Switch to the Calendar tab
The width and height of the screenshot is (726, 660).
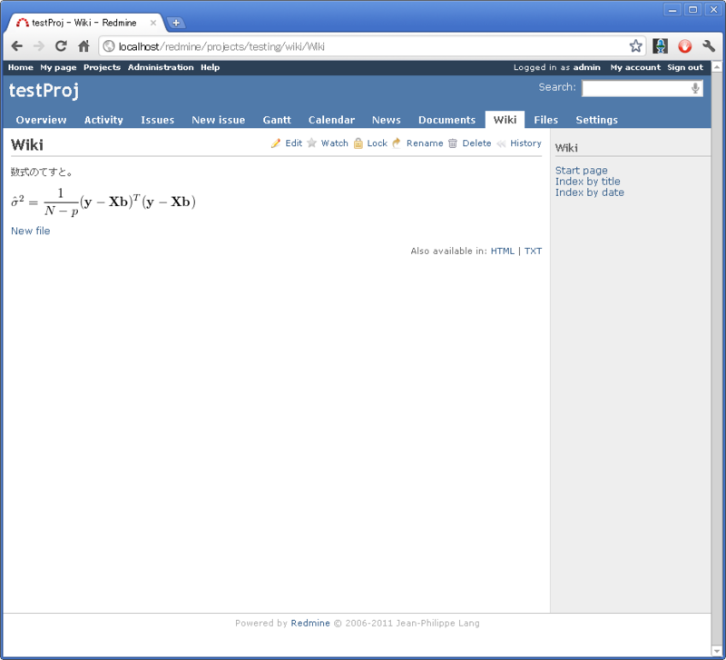(331, 120)
